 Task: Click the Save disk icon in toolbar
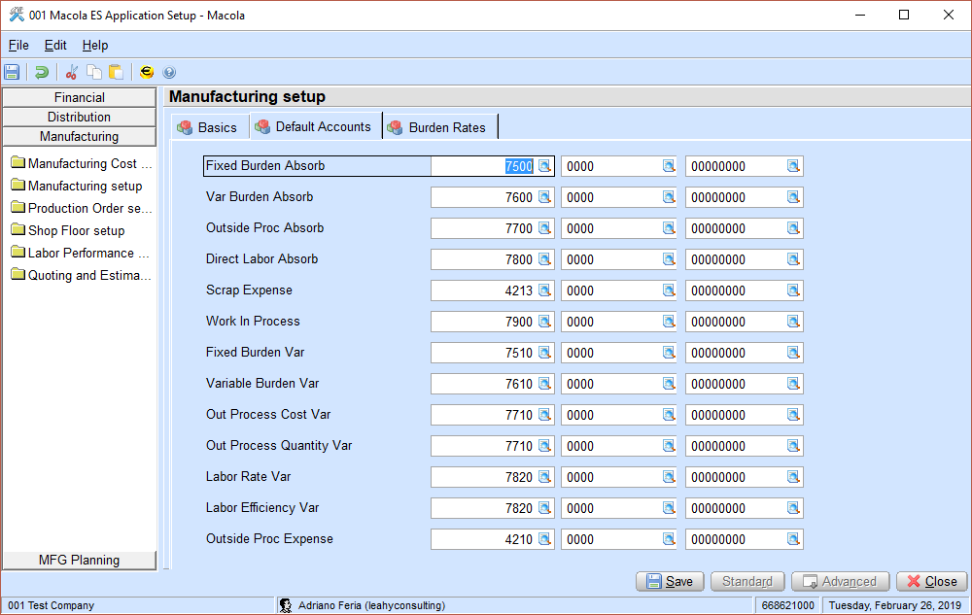click(x=12, y=72)
